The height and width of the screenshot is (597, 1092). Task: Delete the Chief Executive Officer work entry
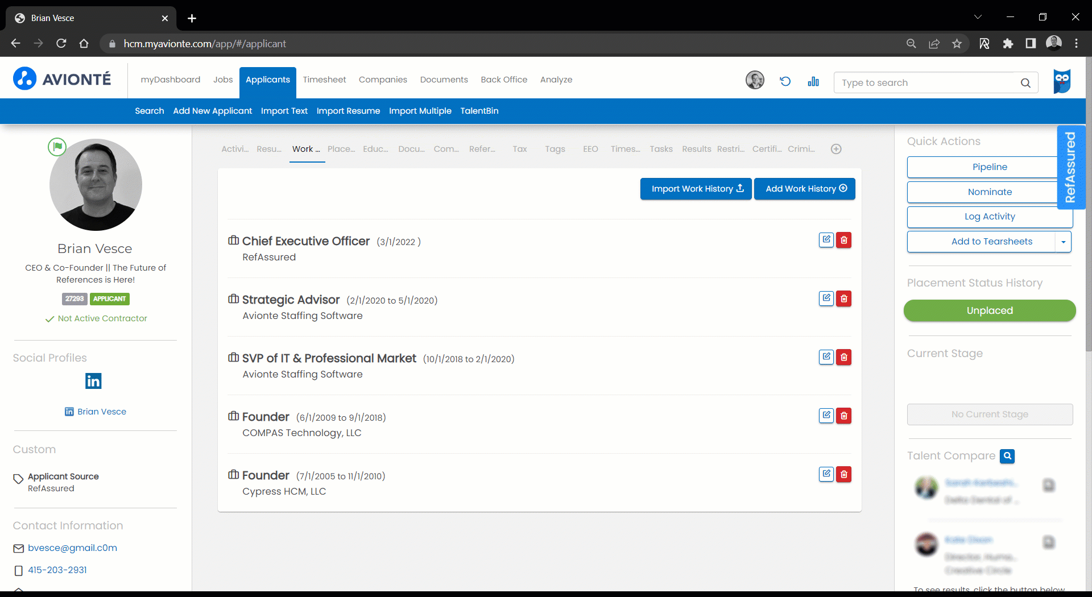pyautogui.click(x=844, y=240)
